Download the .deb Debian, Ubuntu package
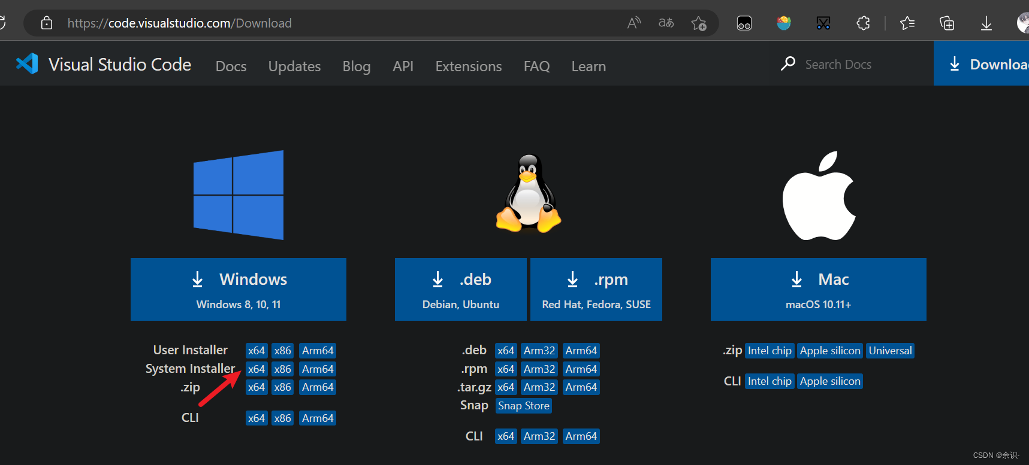Screen dimensions: 1029x465 pyautogui.click(x=461, y=289)
